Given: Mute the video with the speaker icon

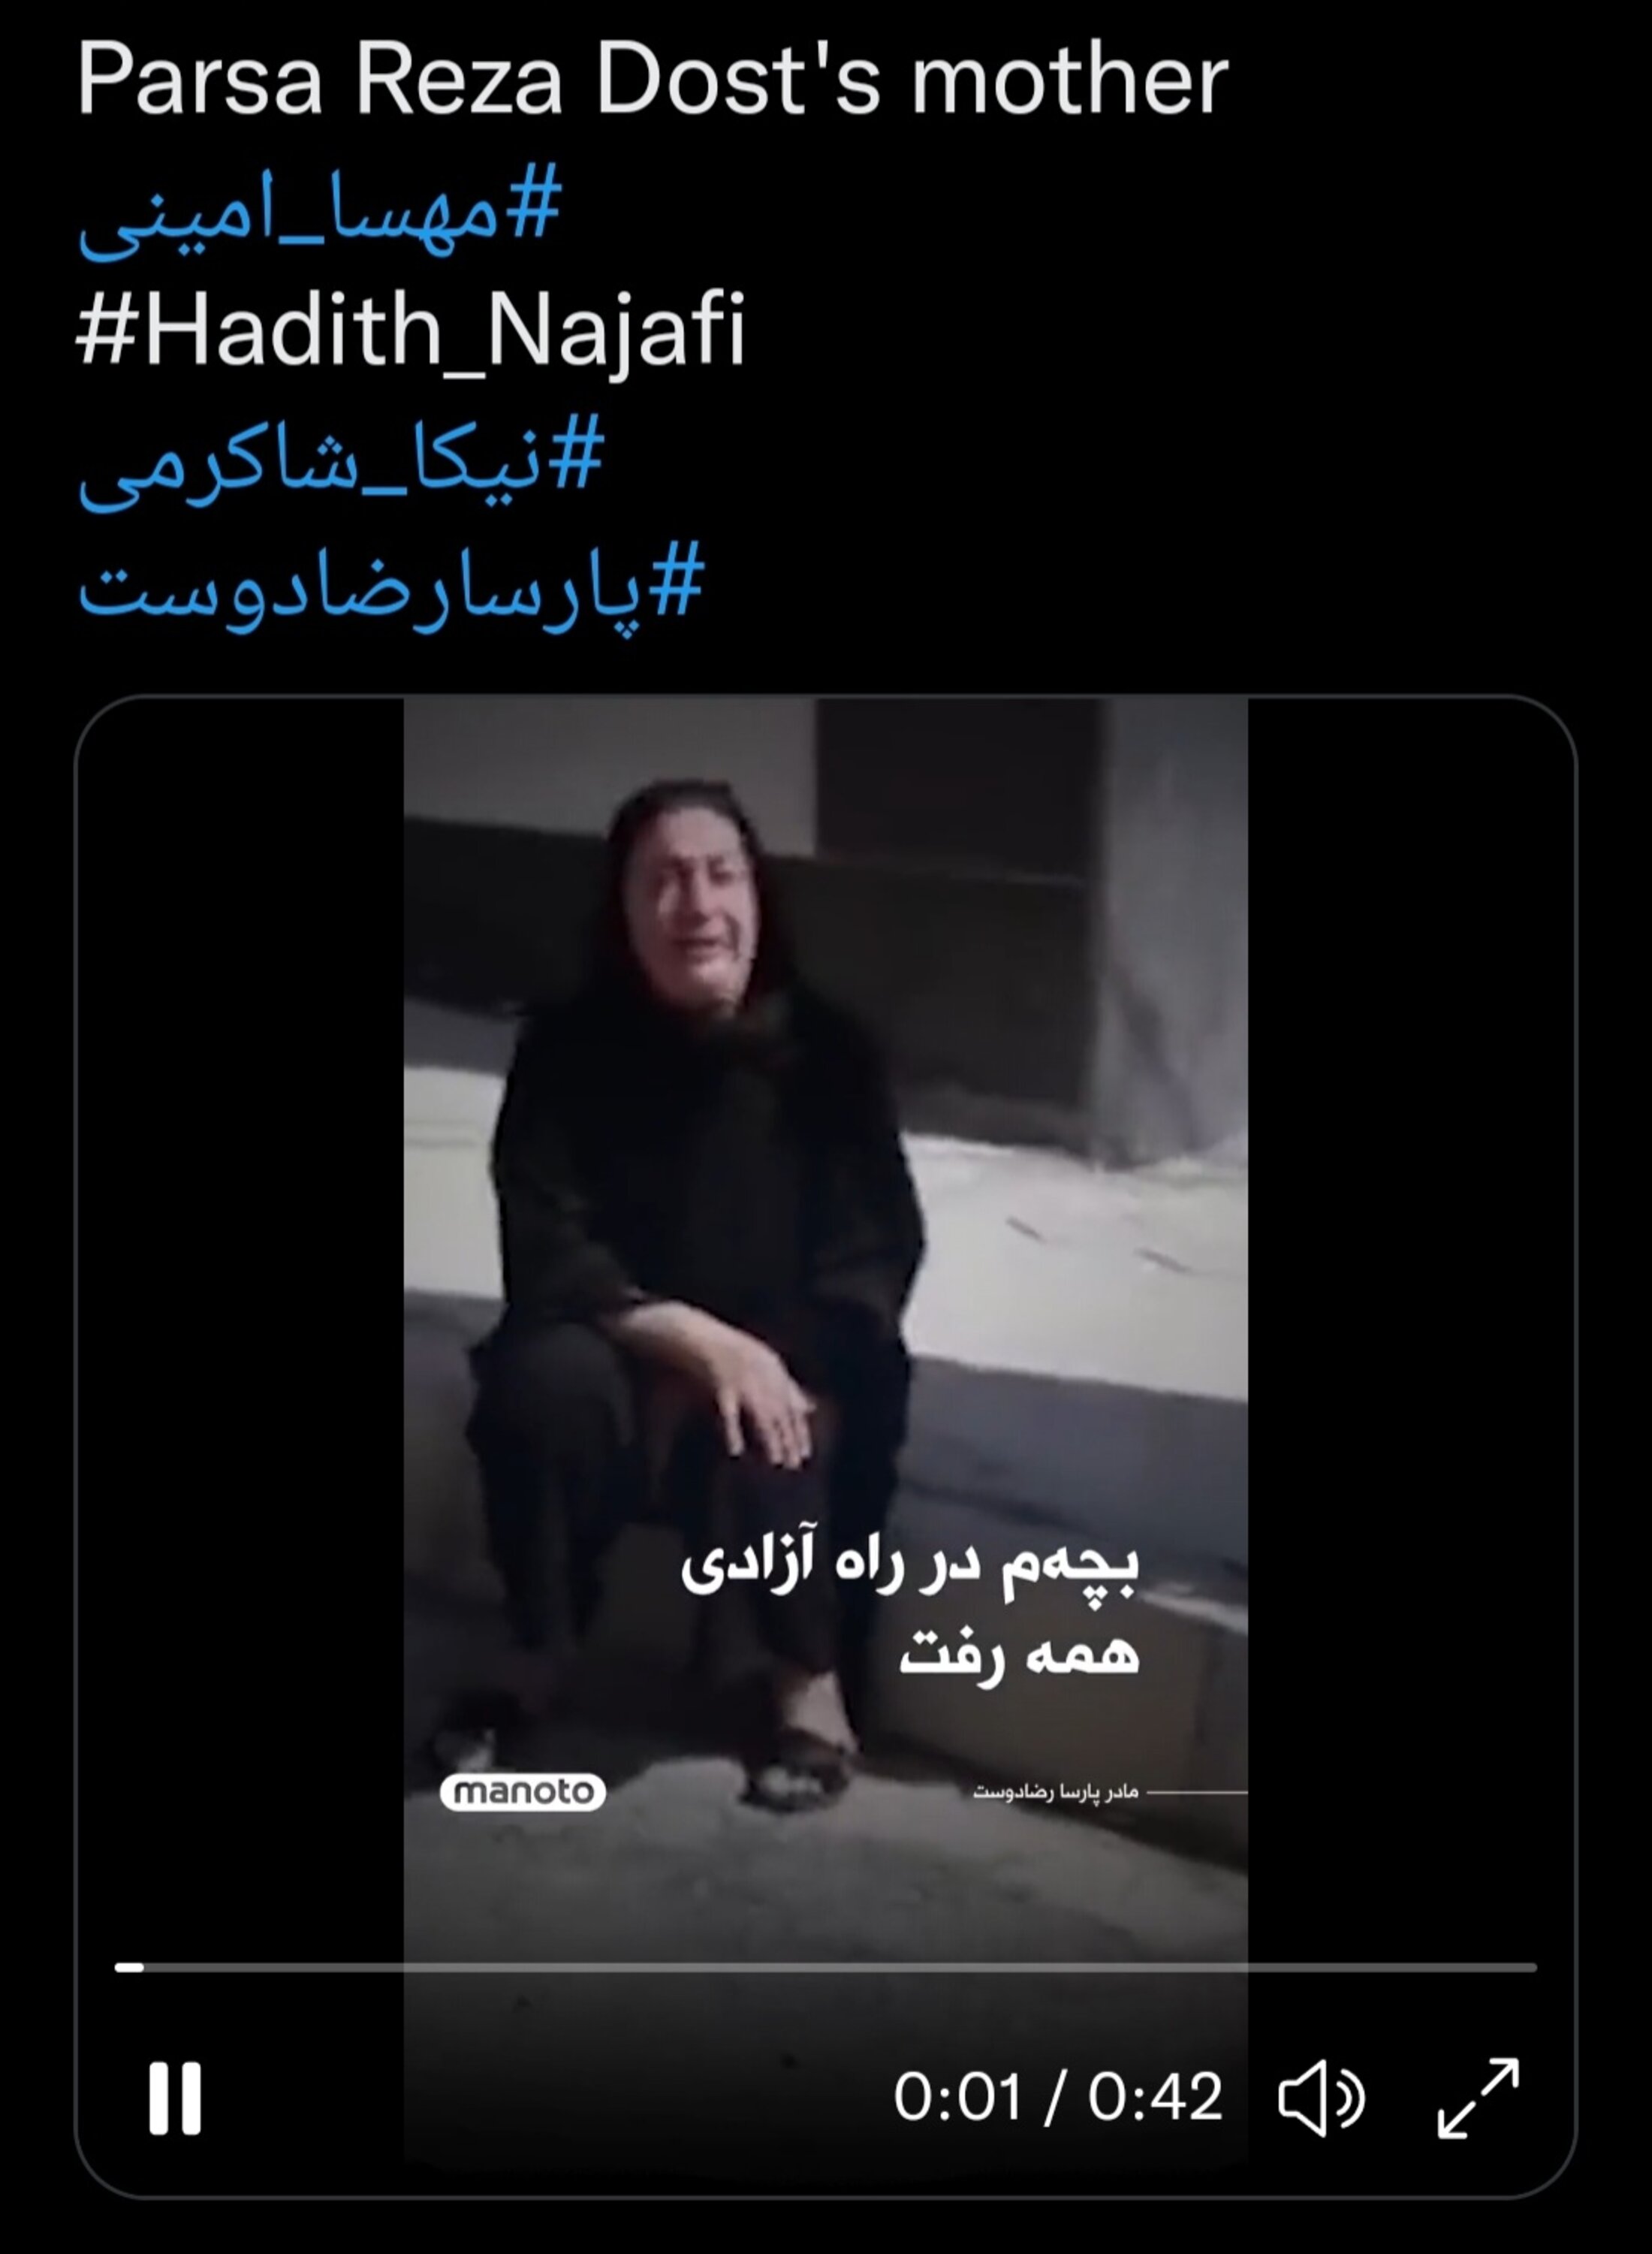Looking at the screenshot, I should click(x=1320, y=2097).
